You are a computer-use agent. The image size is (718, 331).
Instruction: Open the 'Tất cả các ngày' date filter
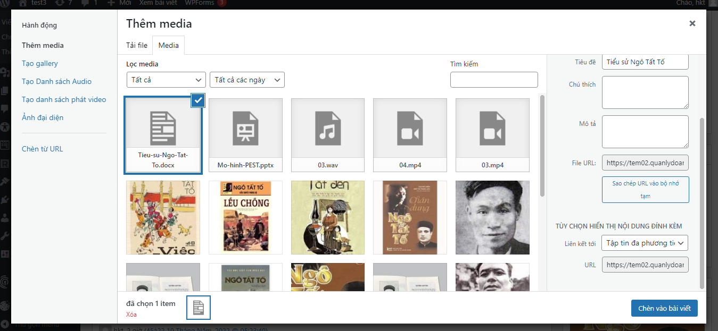tap(247, 80)
